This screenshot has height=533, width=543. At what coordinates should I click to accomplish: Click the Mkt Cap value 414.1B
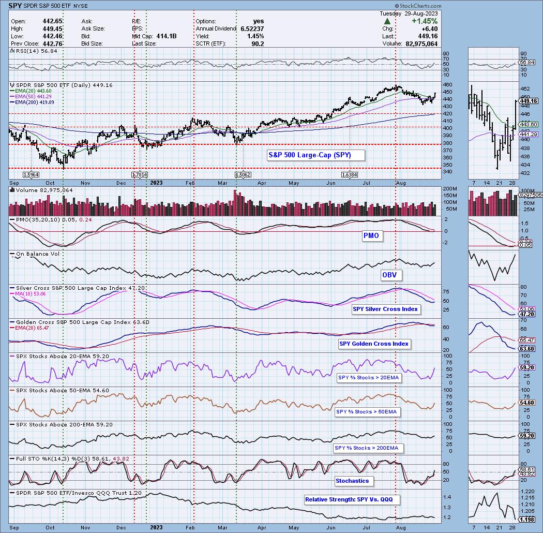click(x=166, y=36)
